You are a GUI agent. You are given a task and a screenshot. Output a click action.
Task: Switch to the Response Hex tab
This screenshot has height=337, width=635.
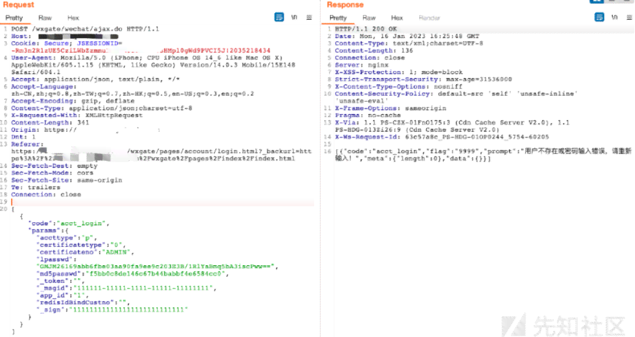[x=397, y=18]
